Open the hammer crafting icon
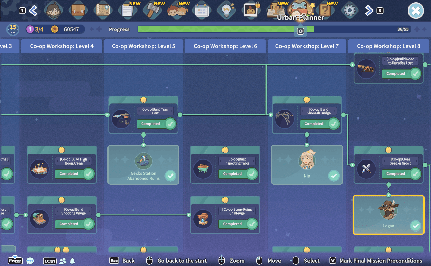Screen dimensions: 431x266 coord(152,11)
